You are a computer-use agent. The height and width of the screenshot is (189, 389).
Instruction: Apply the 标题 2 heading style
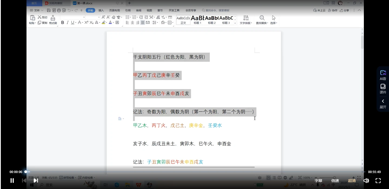click(212, 20)
